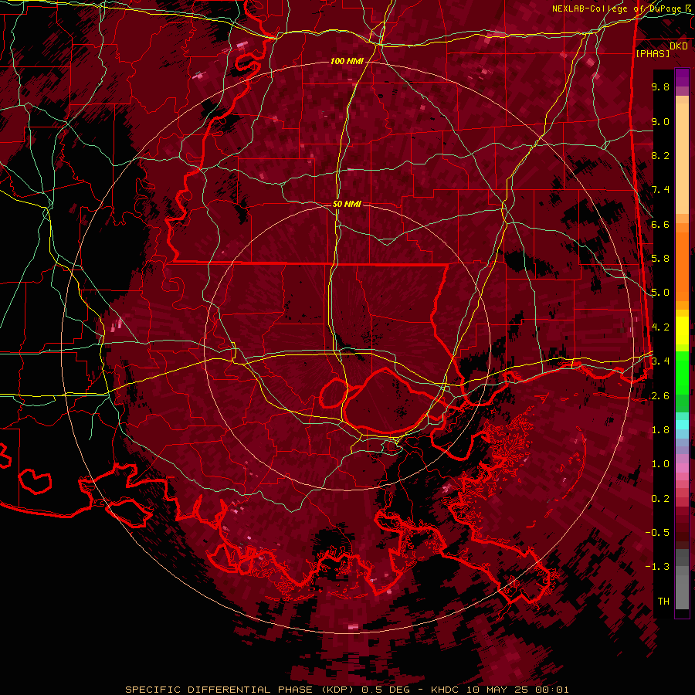Click the "TH" threshold label on scale
This screenshot has height=695, width=695.
click(663, 602)
